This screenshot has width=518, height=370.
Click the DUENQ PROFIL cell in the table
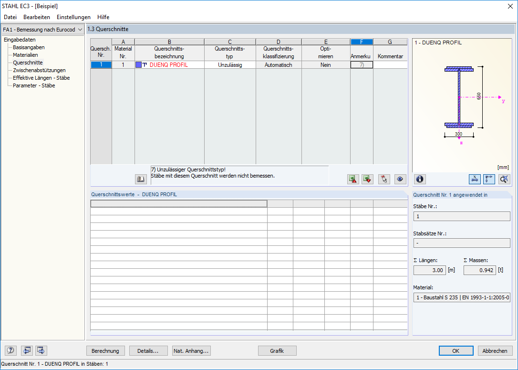point(169,65)
